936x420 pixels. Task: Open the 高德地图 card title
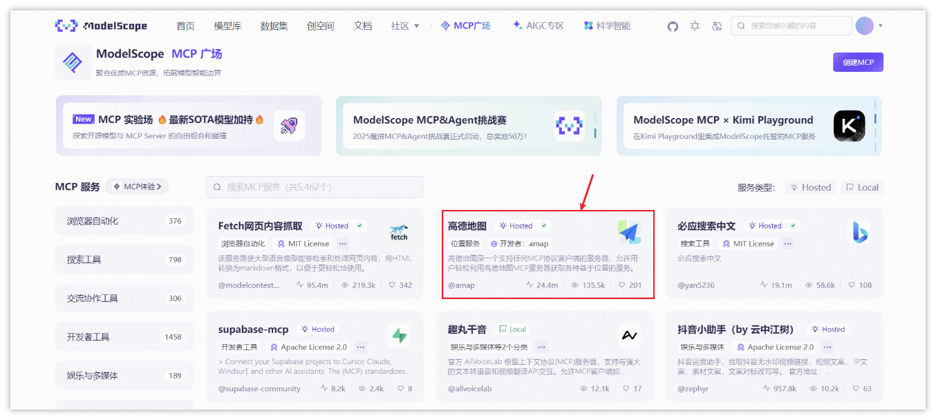[x=467, y=226]
